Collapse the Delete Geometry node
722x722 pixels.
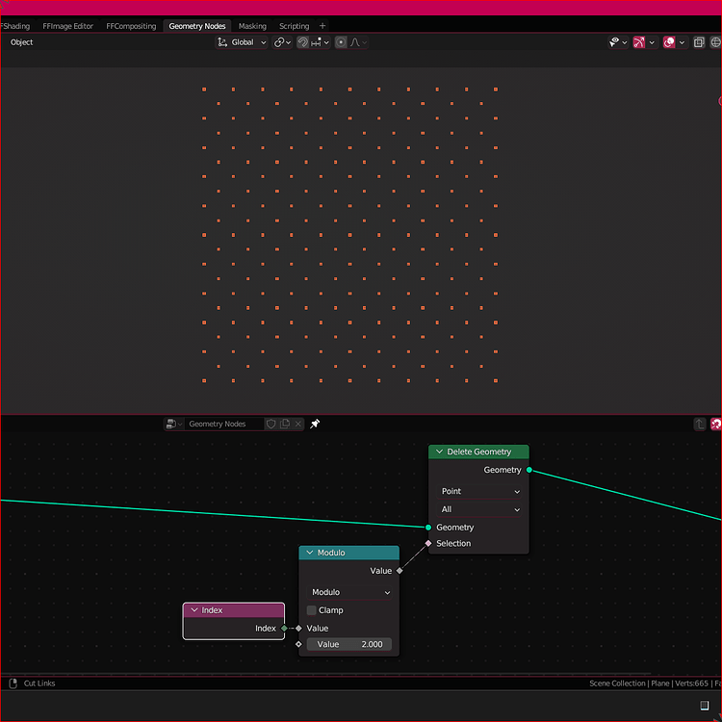point(439,451)
